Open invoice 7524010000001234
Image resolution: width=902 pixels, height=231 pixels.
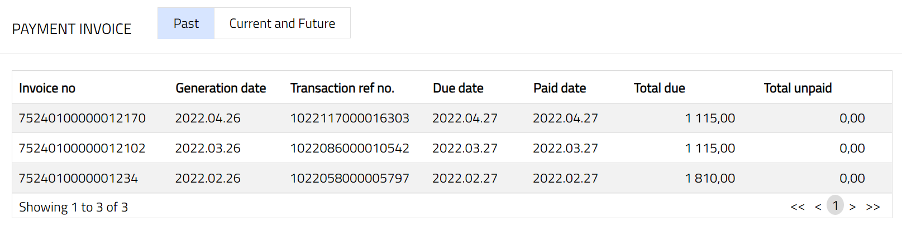78,178
